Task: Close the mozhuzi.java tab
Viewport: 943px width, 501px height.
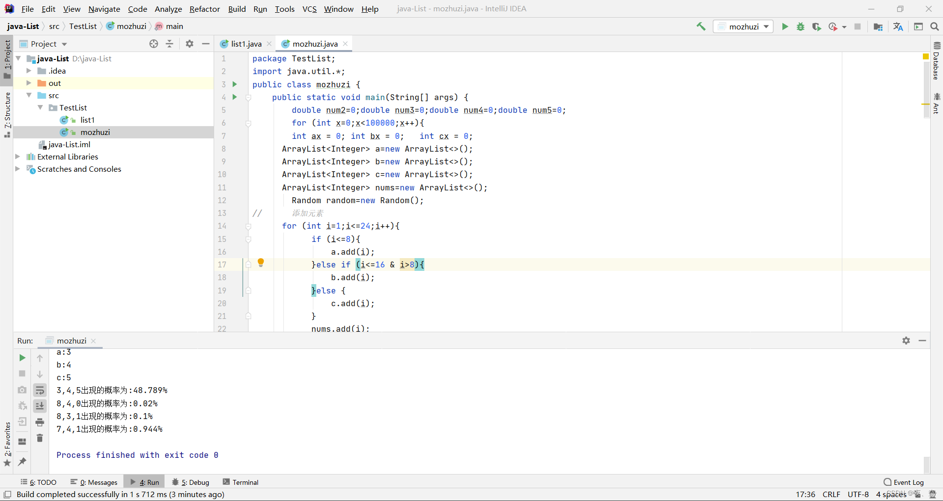Action: point(345,44)
